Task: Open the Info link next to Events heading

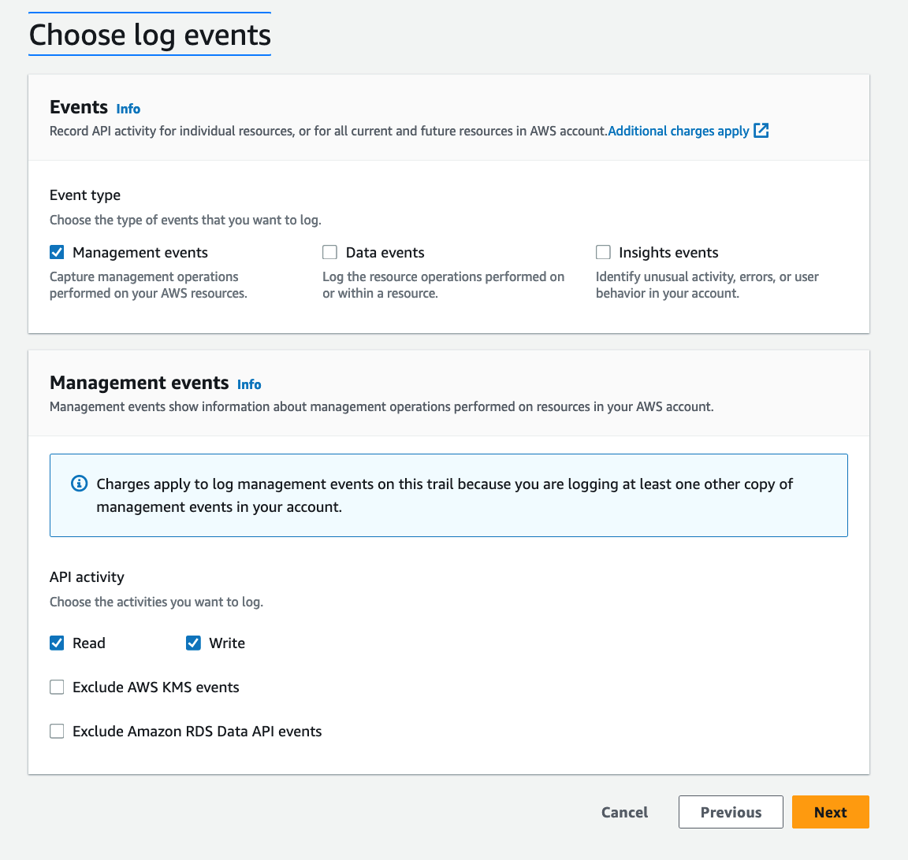Action: coord(128,109)
